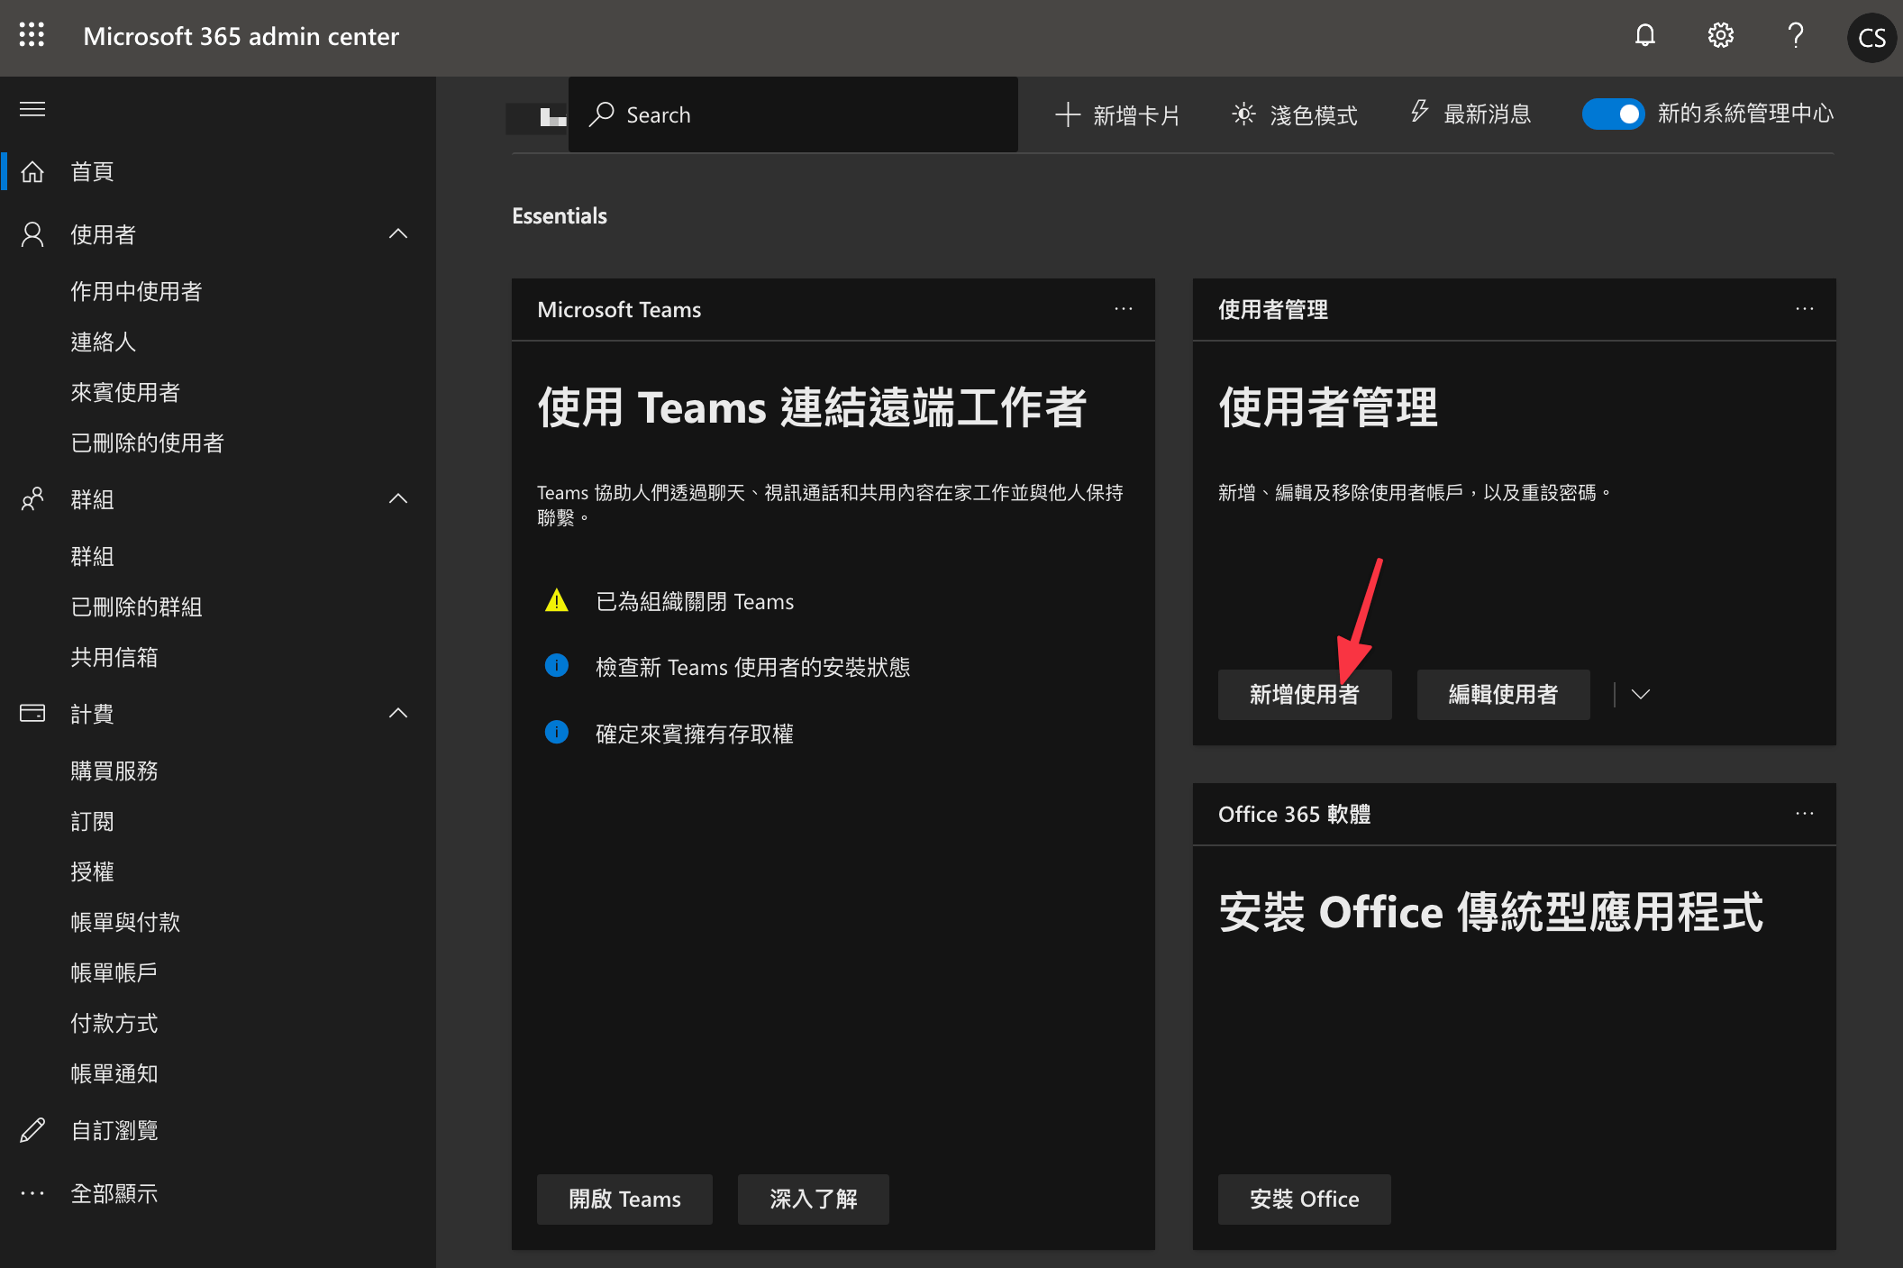Click the help question mark icon

[1796, 35]
